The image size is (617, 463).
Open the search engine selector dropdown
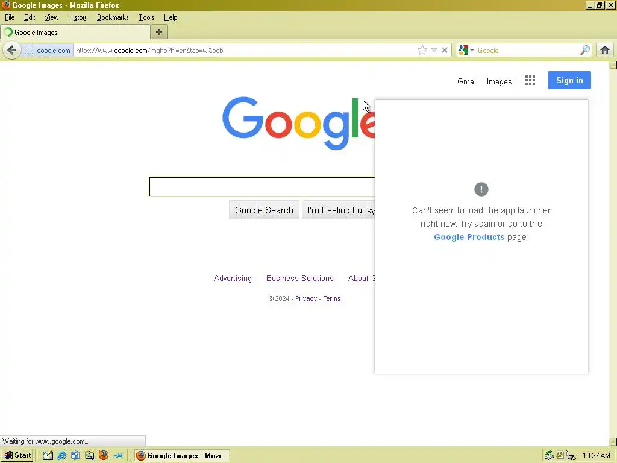466,51
